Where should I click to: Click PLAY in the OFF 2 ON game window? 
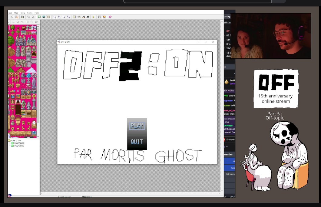[137, 126]
